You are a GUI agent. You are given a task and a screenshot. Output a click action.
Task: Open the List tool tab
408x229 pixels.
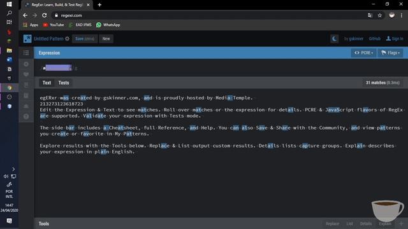coord(350,224)
